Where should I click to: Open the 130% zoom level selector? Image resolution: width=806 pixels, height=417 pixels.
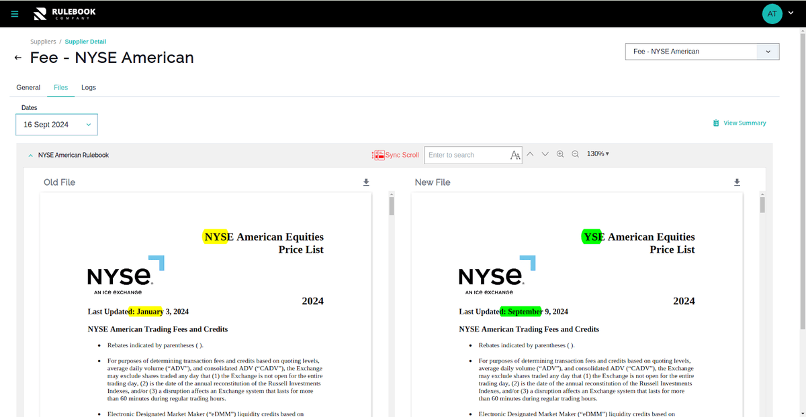(598, 154)
